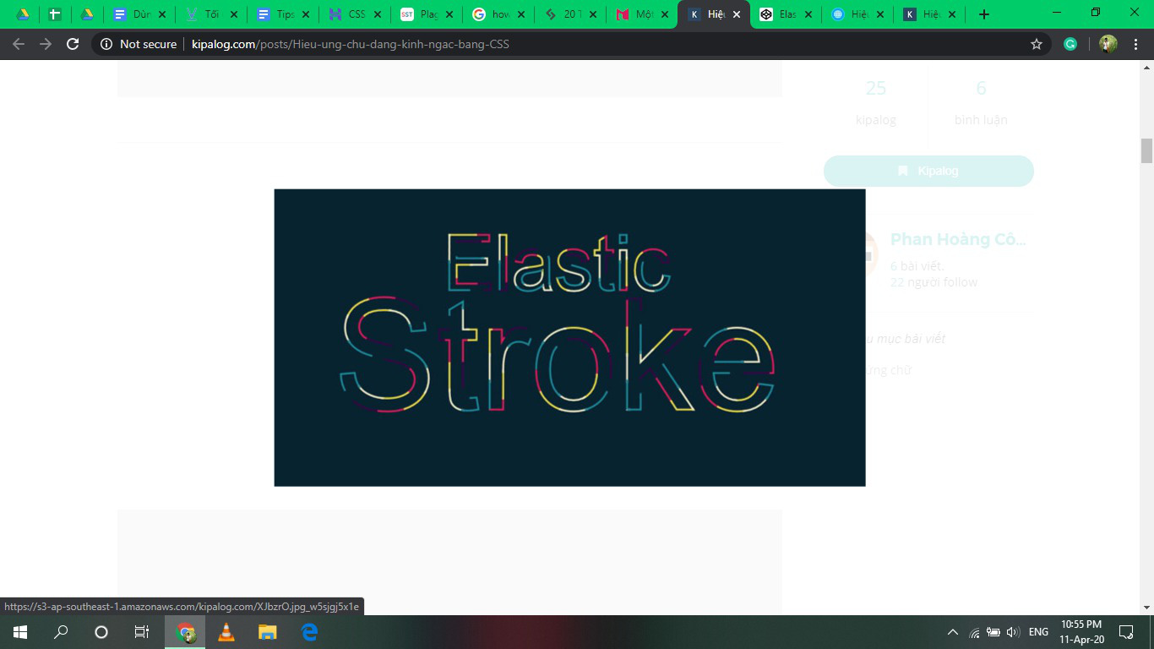Open language options via the ENG indicator
This screenshot has height=649, width=1154.
[1037, 631]
